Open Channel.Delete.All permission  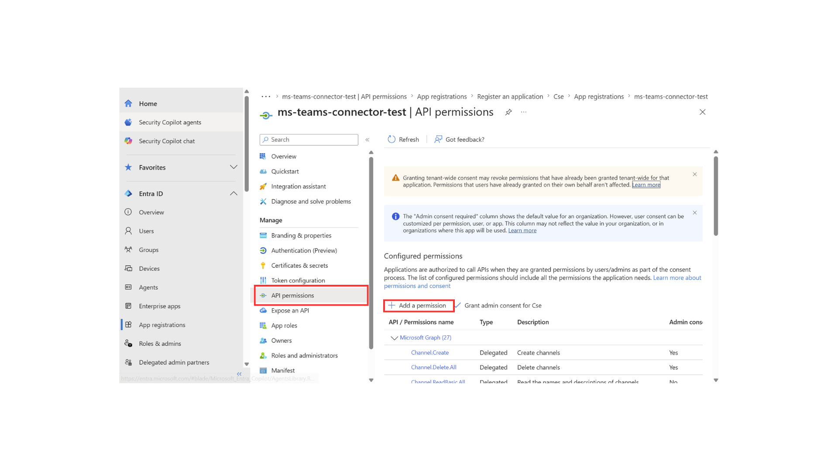coord(433,367)
